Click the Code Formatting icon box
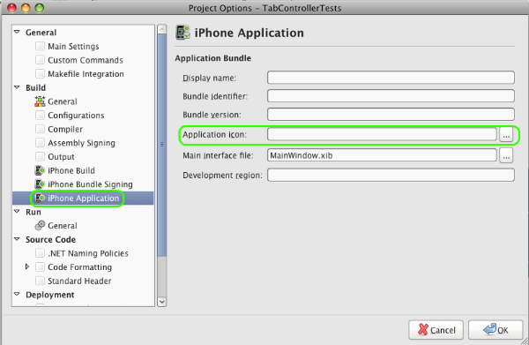The width and height of the screenshot is (529, 345). 40,267
